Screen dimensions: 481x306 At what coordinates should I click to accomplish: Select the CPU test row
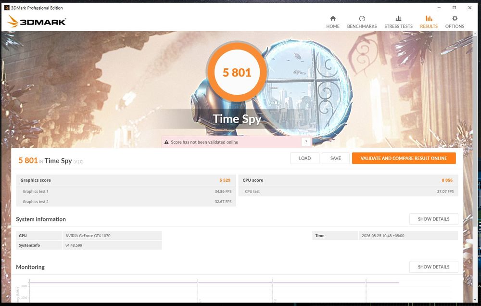pyautogui.click(x=348, y=191)
